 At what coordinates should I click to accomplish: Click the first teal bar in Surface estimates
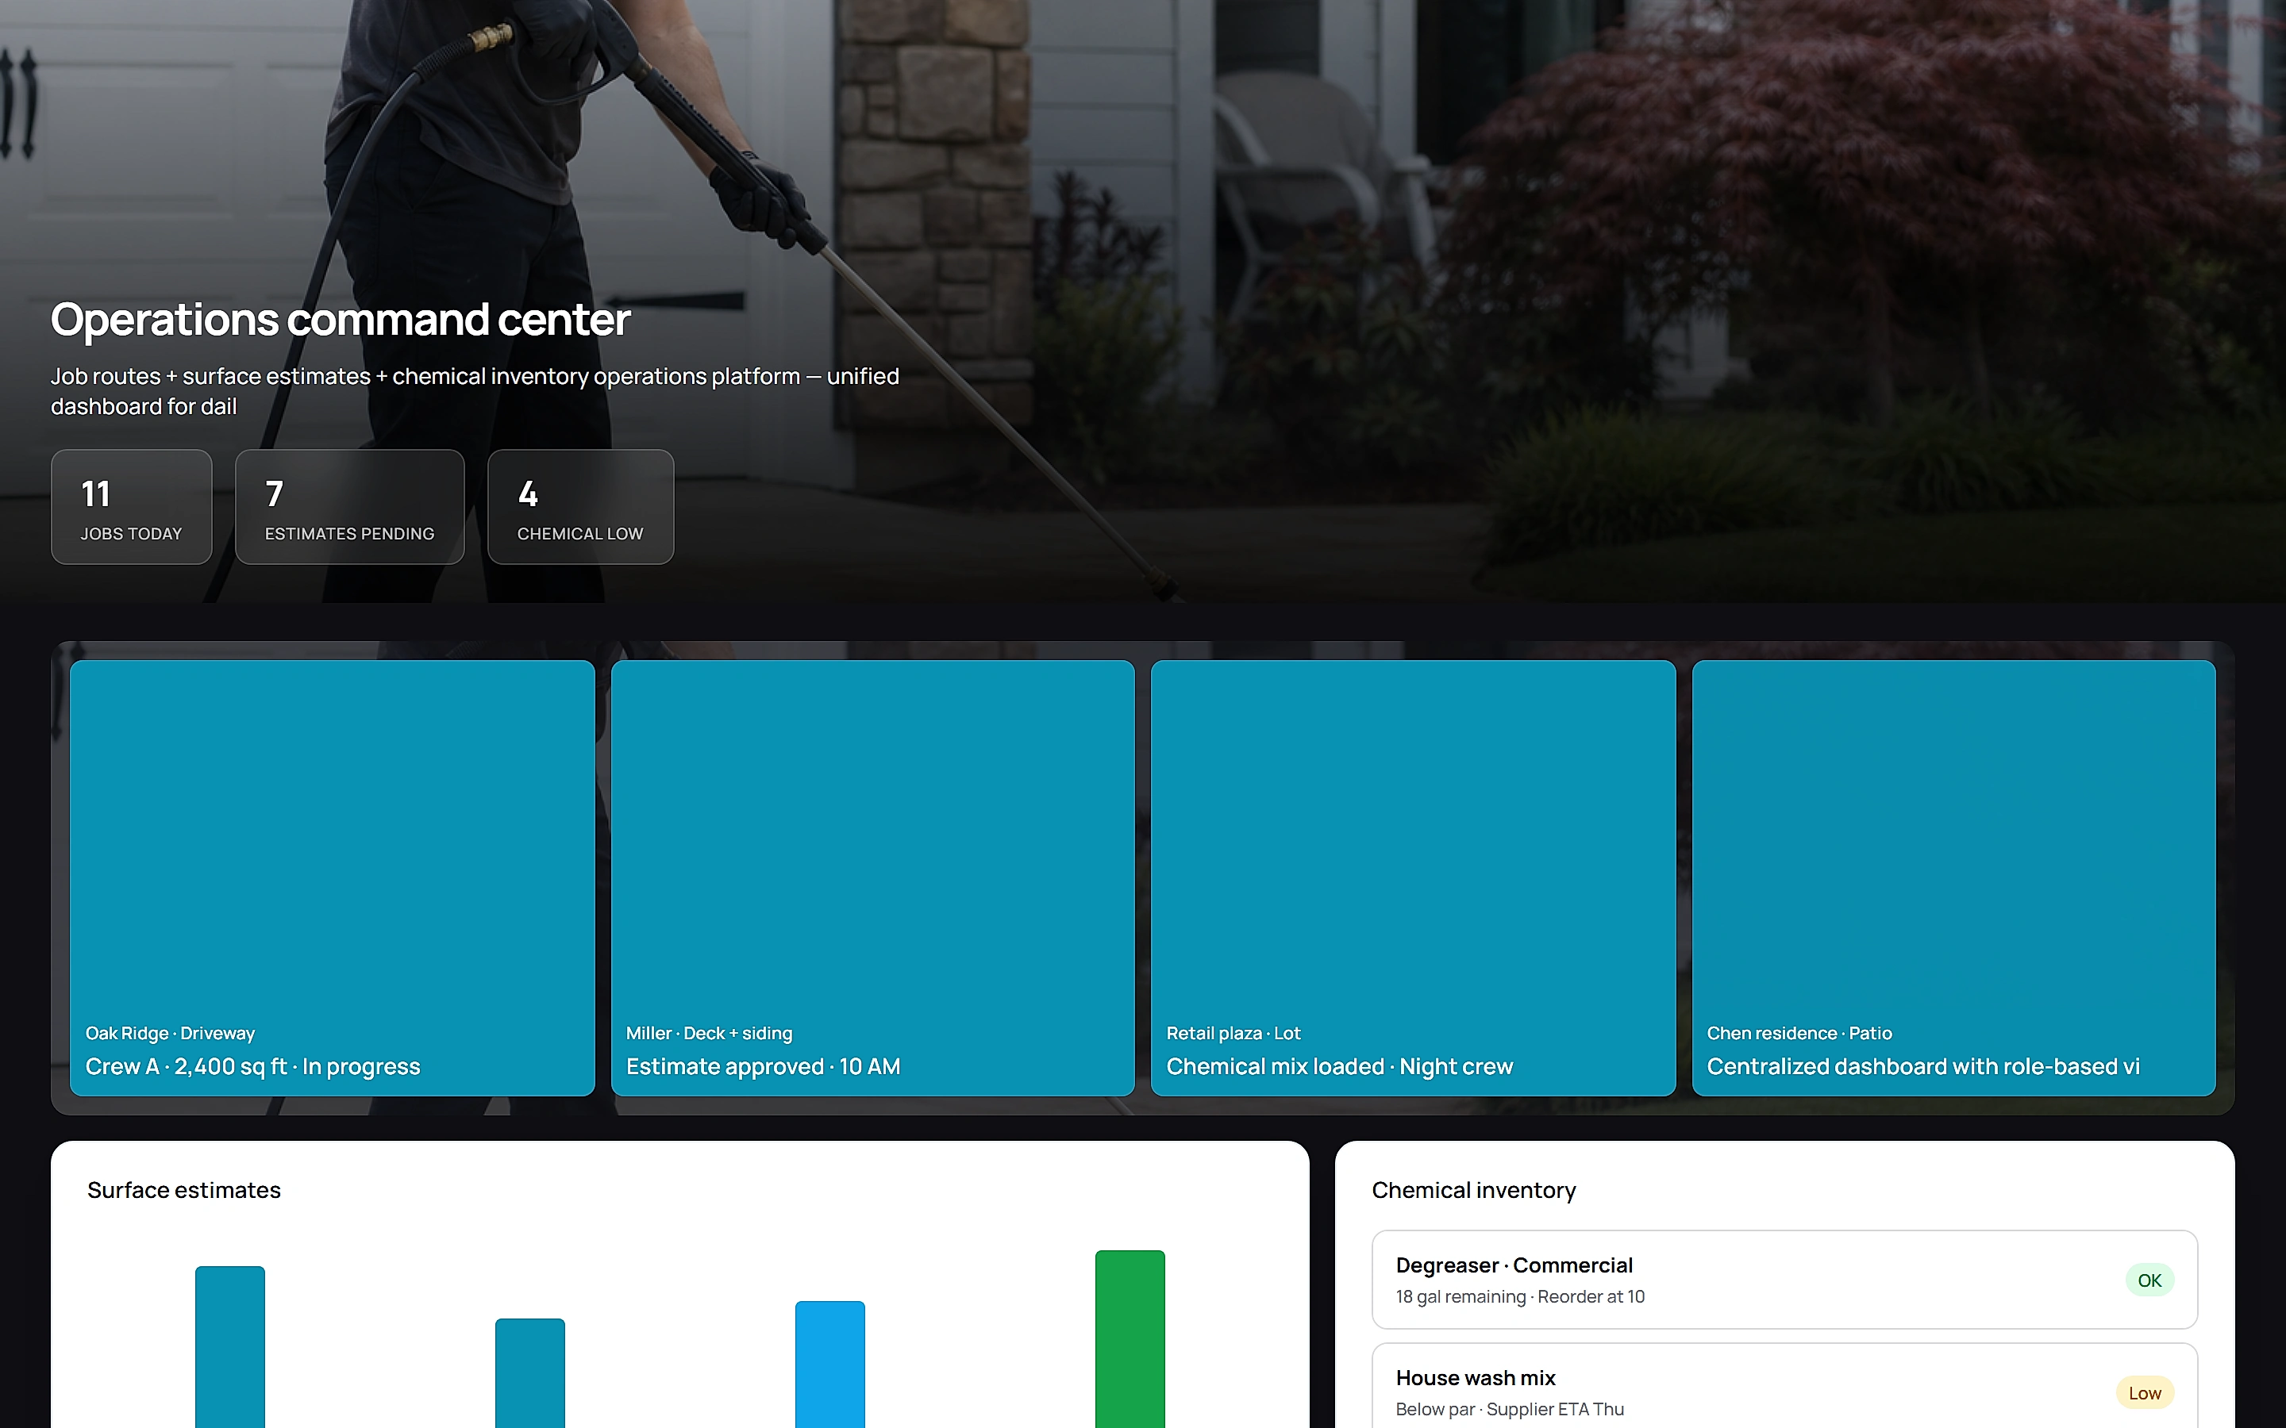coord(230,1347)
